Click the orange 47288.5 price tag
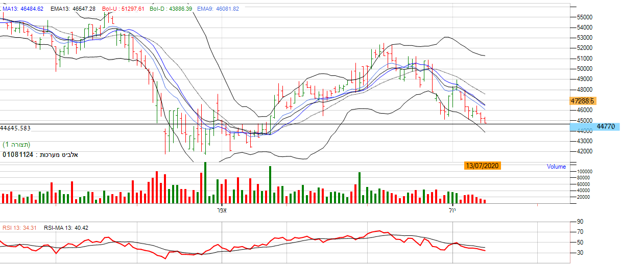Image resolution: width=621 pixels, height=269 pixels. click(x=583, y=101)
